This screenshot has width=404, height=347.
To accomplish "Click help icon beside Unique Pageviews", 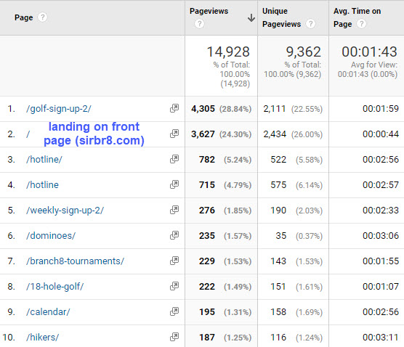I will point(311,24).
